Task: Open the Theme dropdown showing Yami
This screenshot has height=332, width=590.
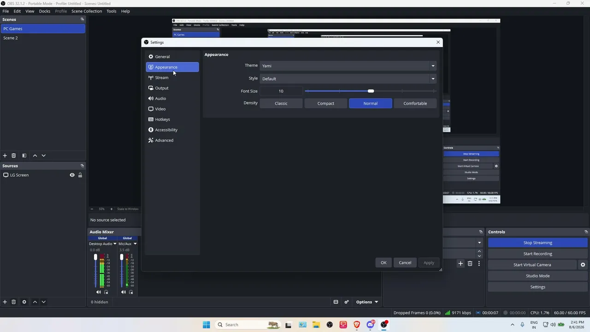Action: (348, 66)
